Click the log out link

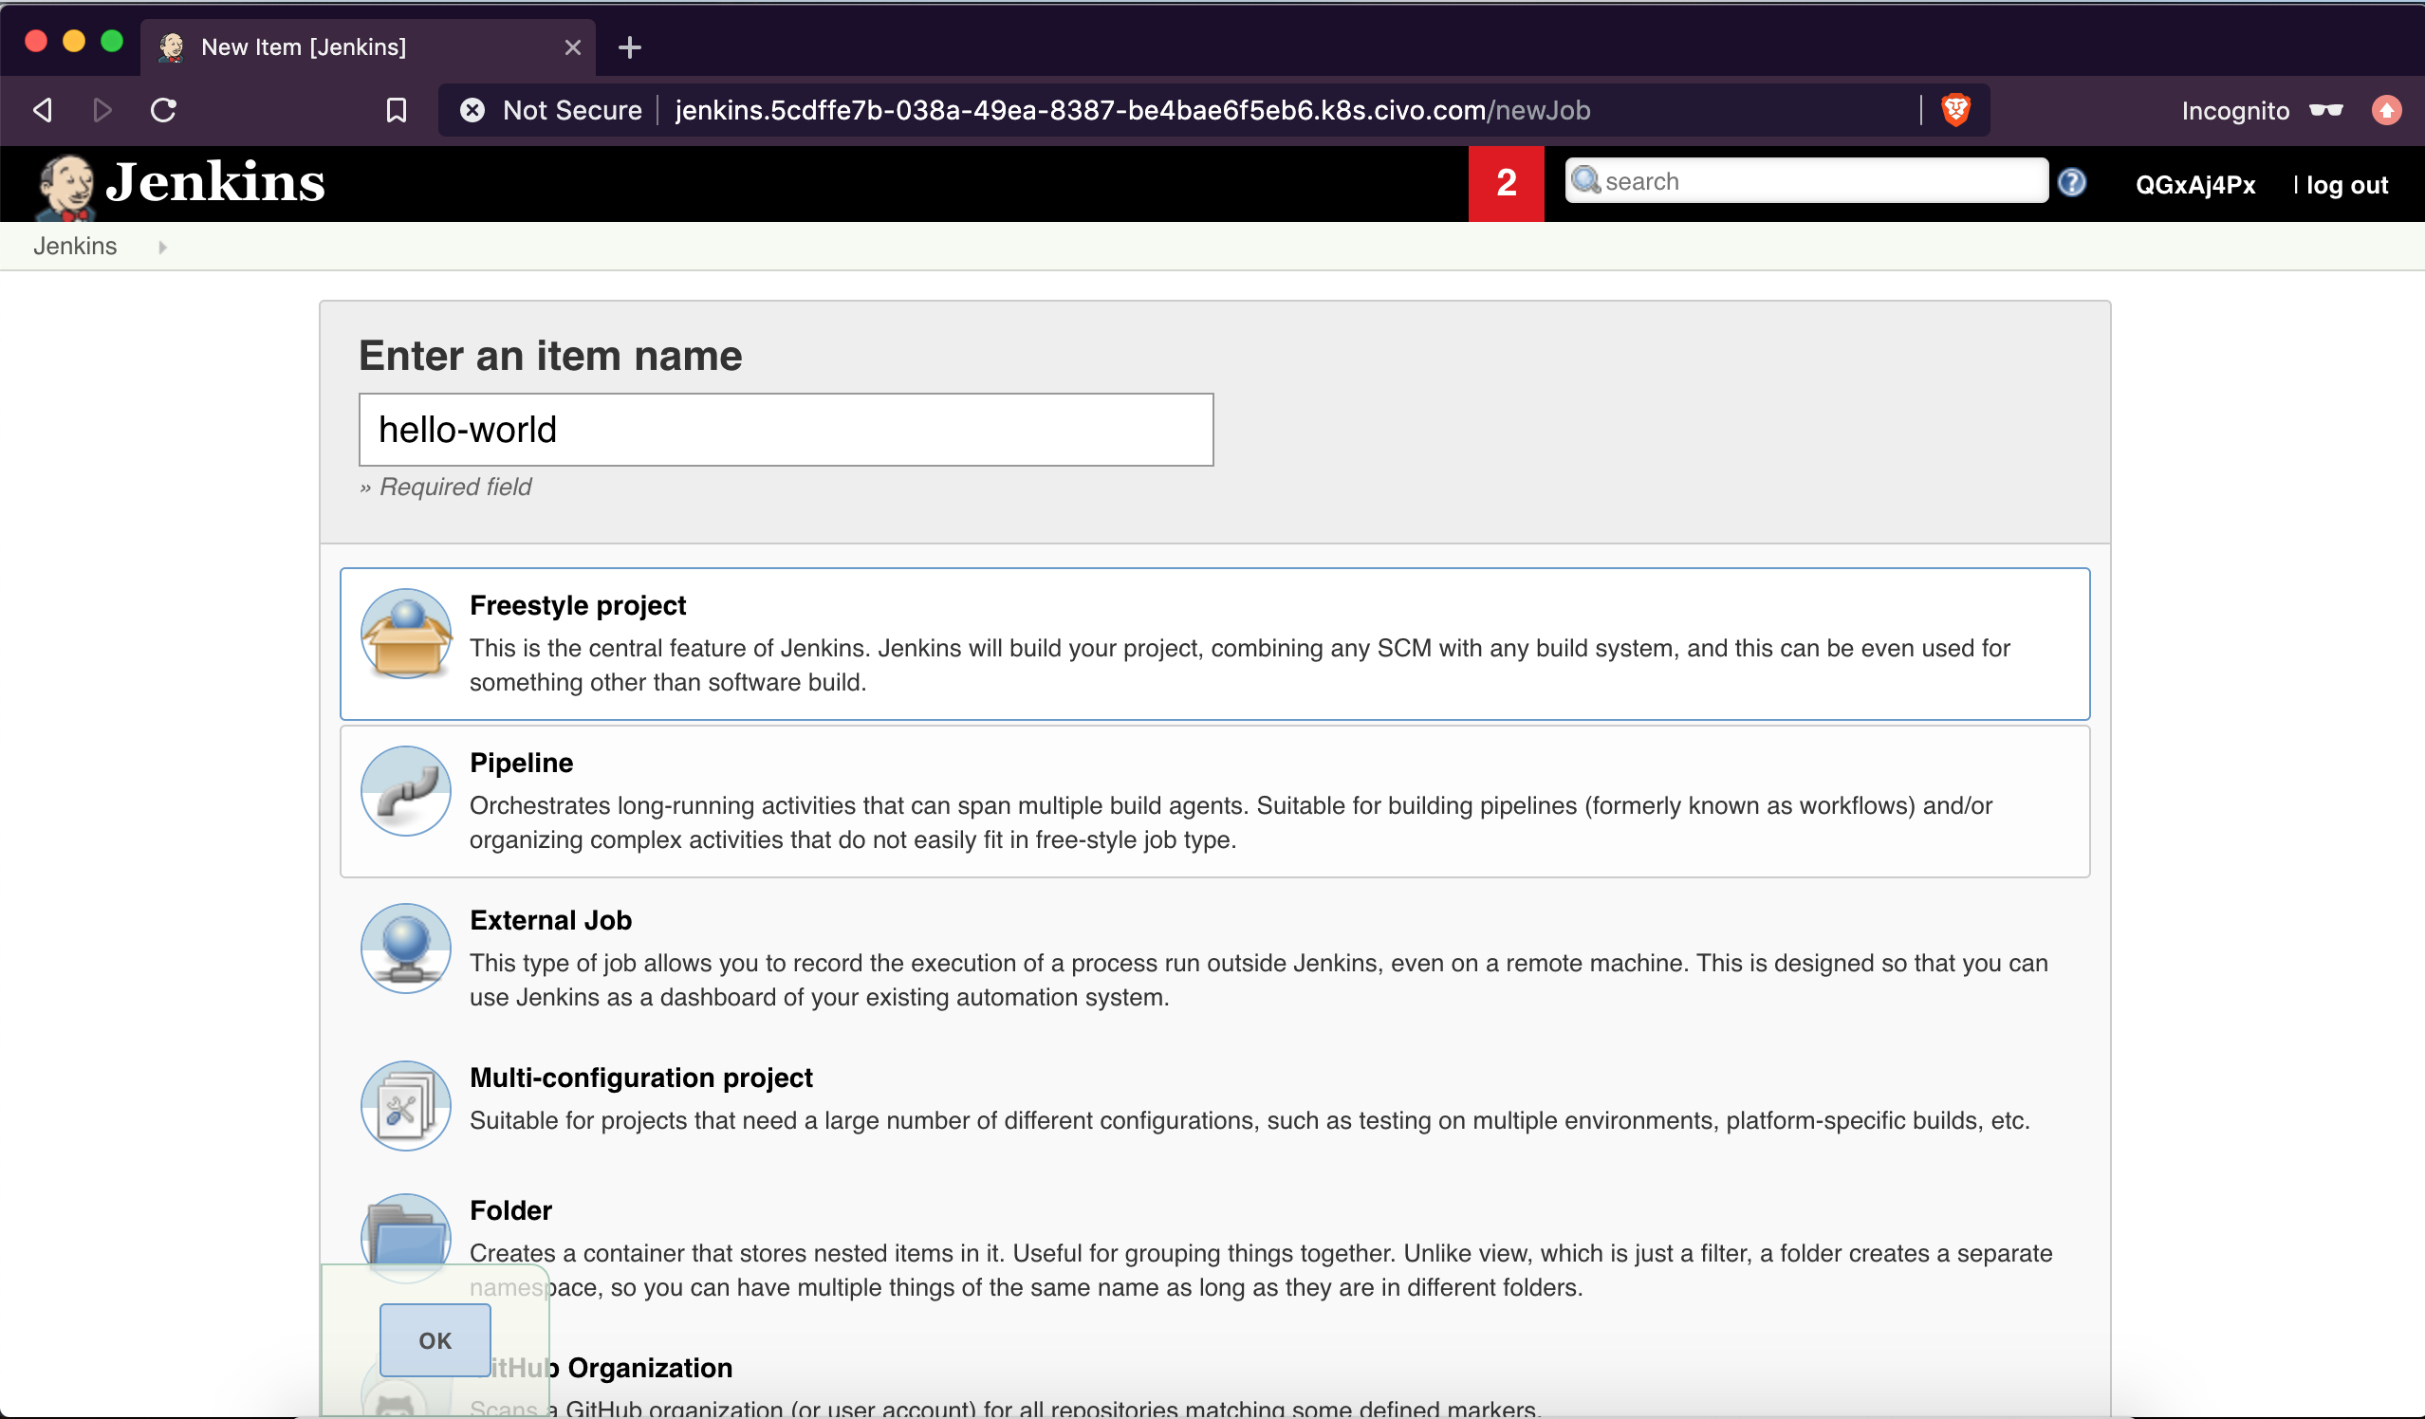point(2346,185)
